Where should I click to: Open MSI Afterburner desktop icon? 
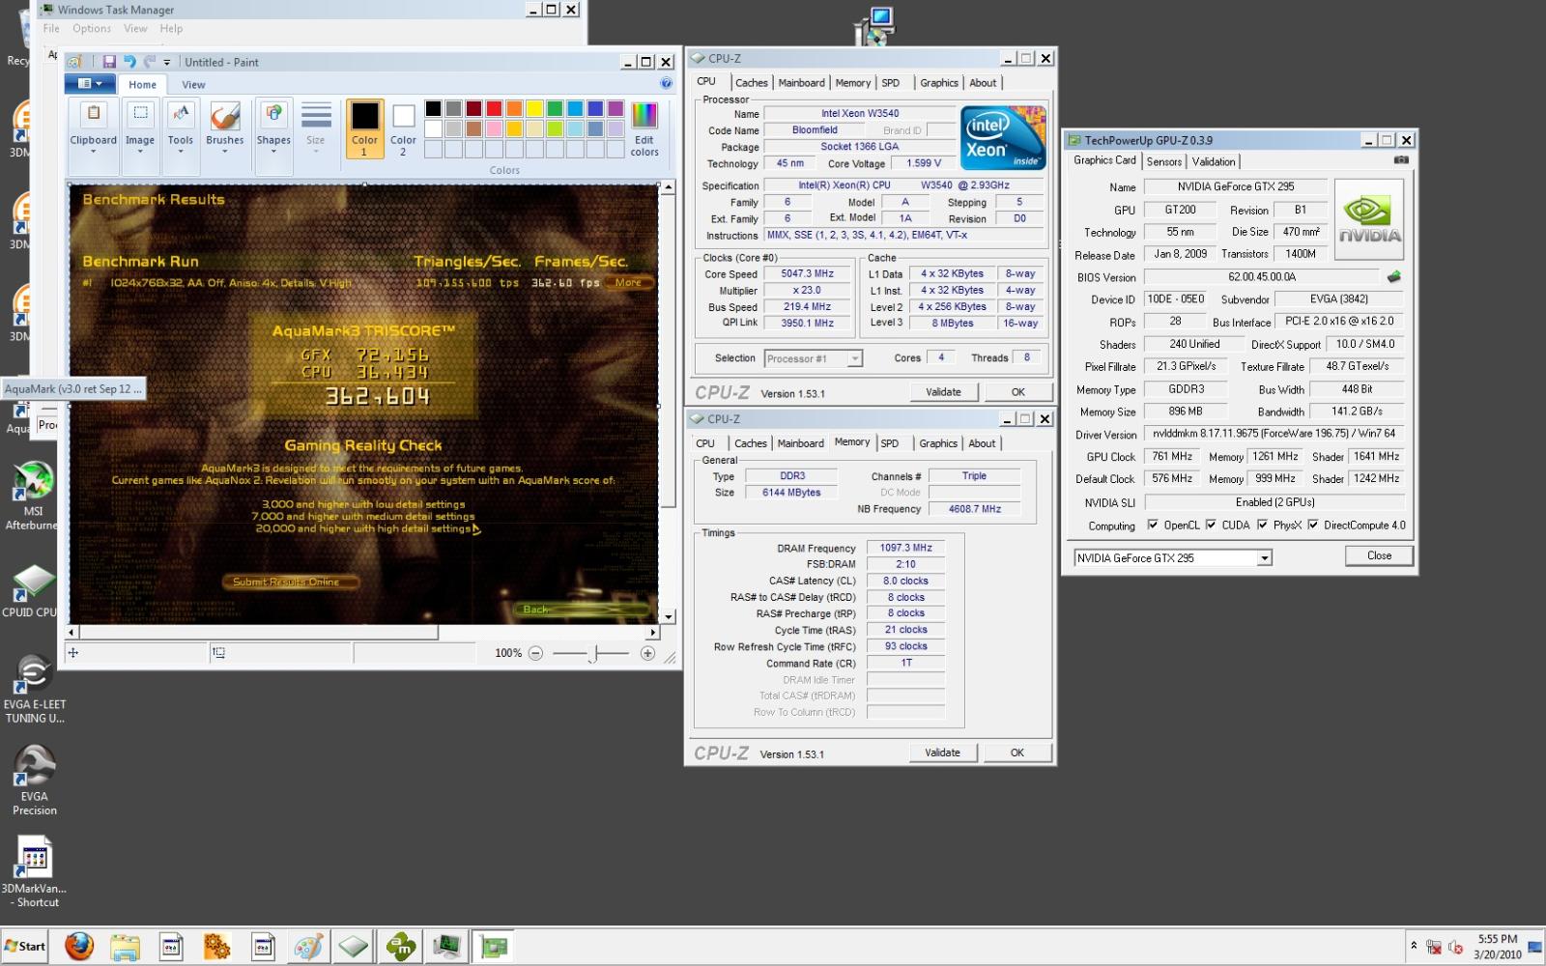33,497
